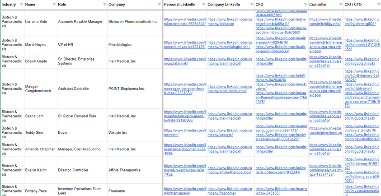Open the Company LinkedIn column filter dropdown
Image resolution: width=381 pixels, height=196 pixels.
pyautogui.click(x=251, y=5)
